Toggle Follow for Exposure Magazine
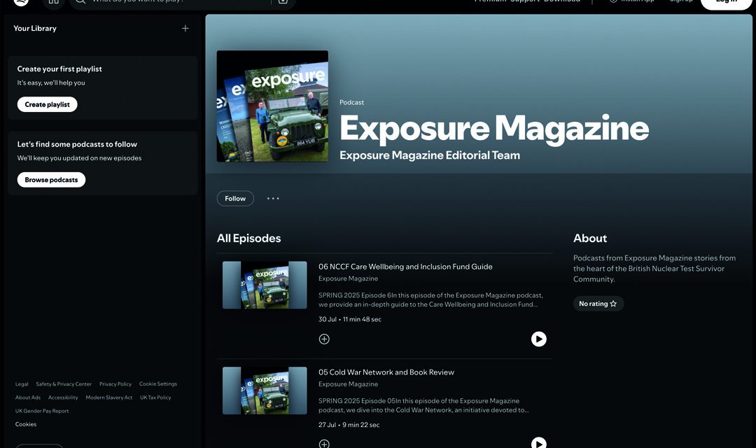 click(235, 198)
